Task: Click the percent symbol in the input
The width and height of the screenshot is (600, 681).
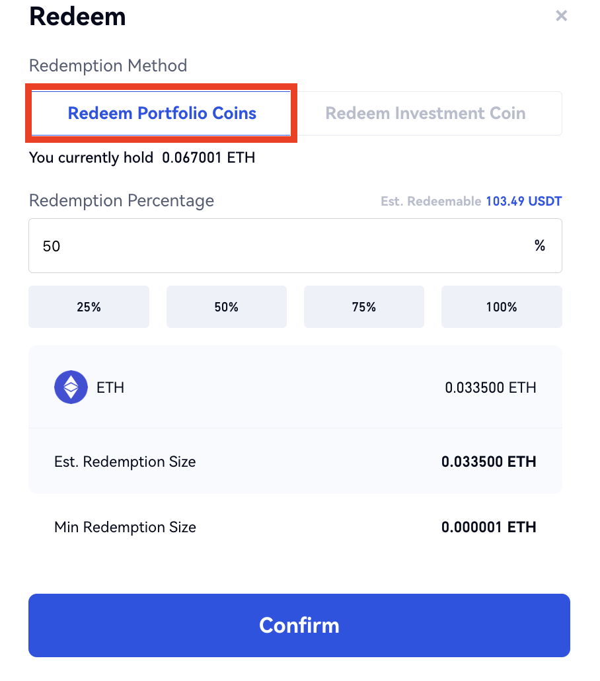Action: point(540,246)
